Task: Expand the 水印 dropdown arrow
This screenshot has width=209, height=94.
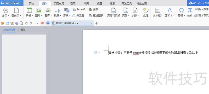Action: [138, 16]
